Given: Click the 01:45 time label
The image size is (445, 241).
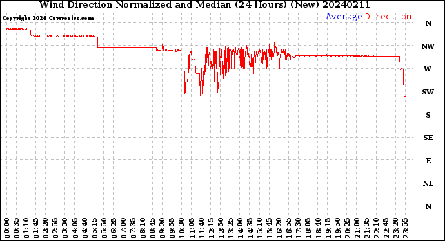Looking at the screenshot, I should (36, 228).
